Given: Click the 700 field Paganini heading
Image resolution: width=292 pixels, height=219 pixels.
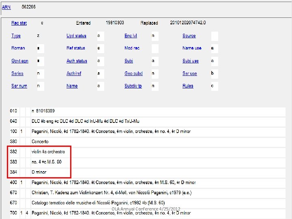Looking at the screenshot, I should coord(158,213).
